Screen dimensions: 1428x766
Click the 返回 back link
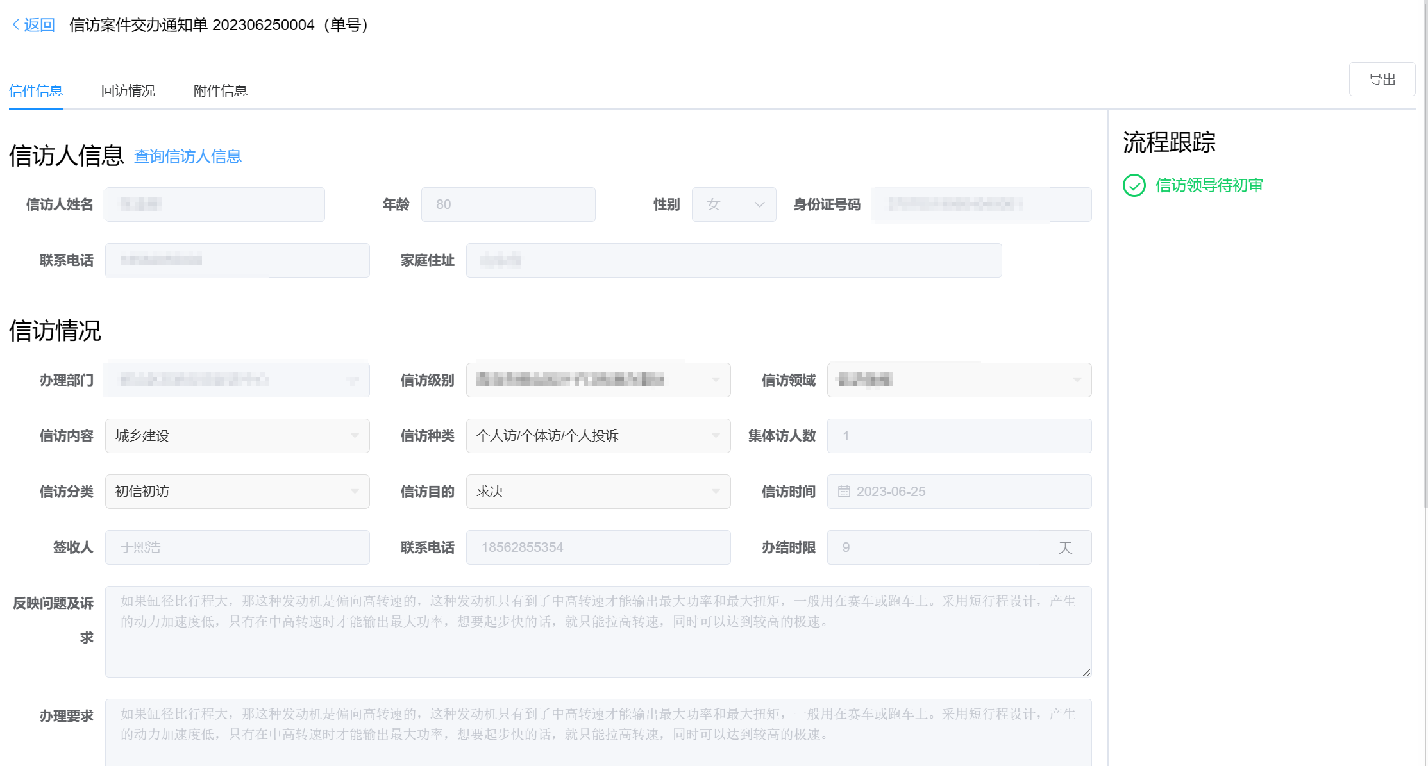coord(39,25)
